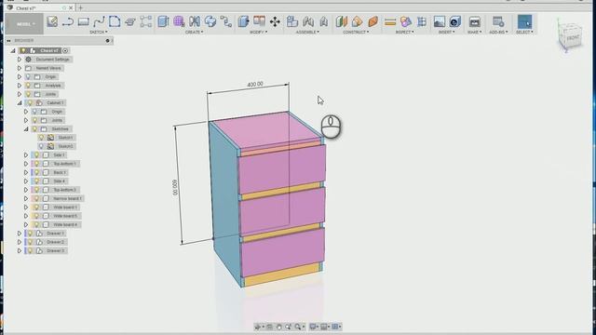Click the 400.00 dimension value

[x=255, y=84]
